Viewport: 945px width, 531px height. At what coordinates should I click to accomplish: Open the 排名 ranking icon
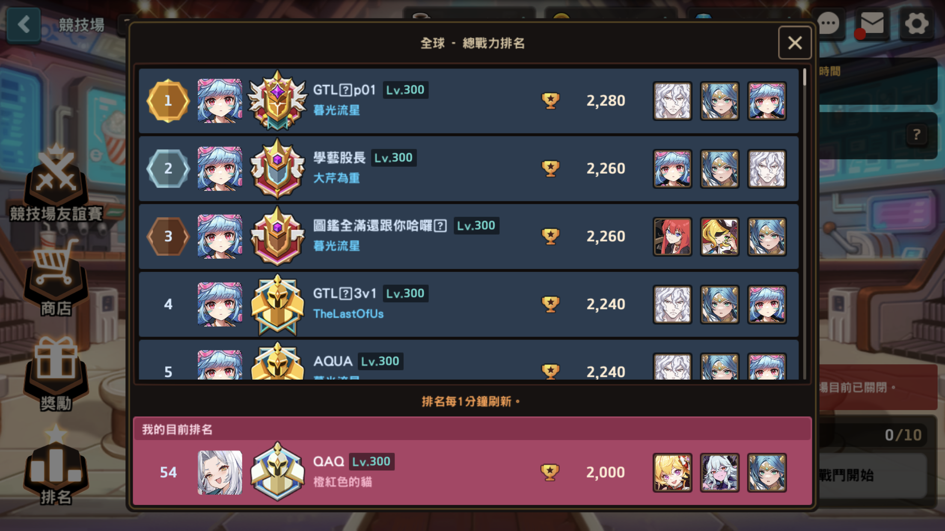tap(56, 466)
